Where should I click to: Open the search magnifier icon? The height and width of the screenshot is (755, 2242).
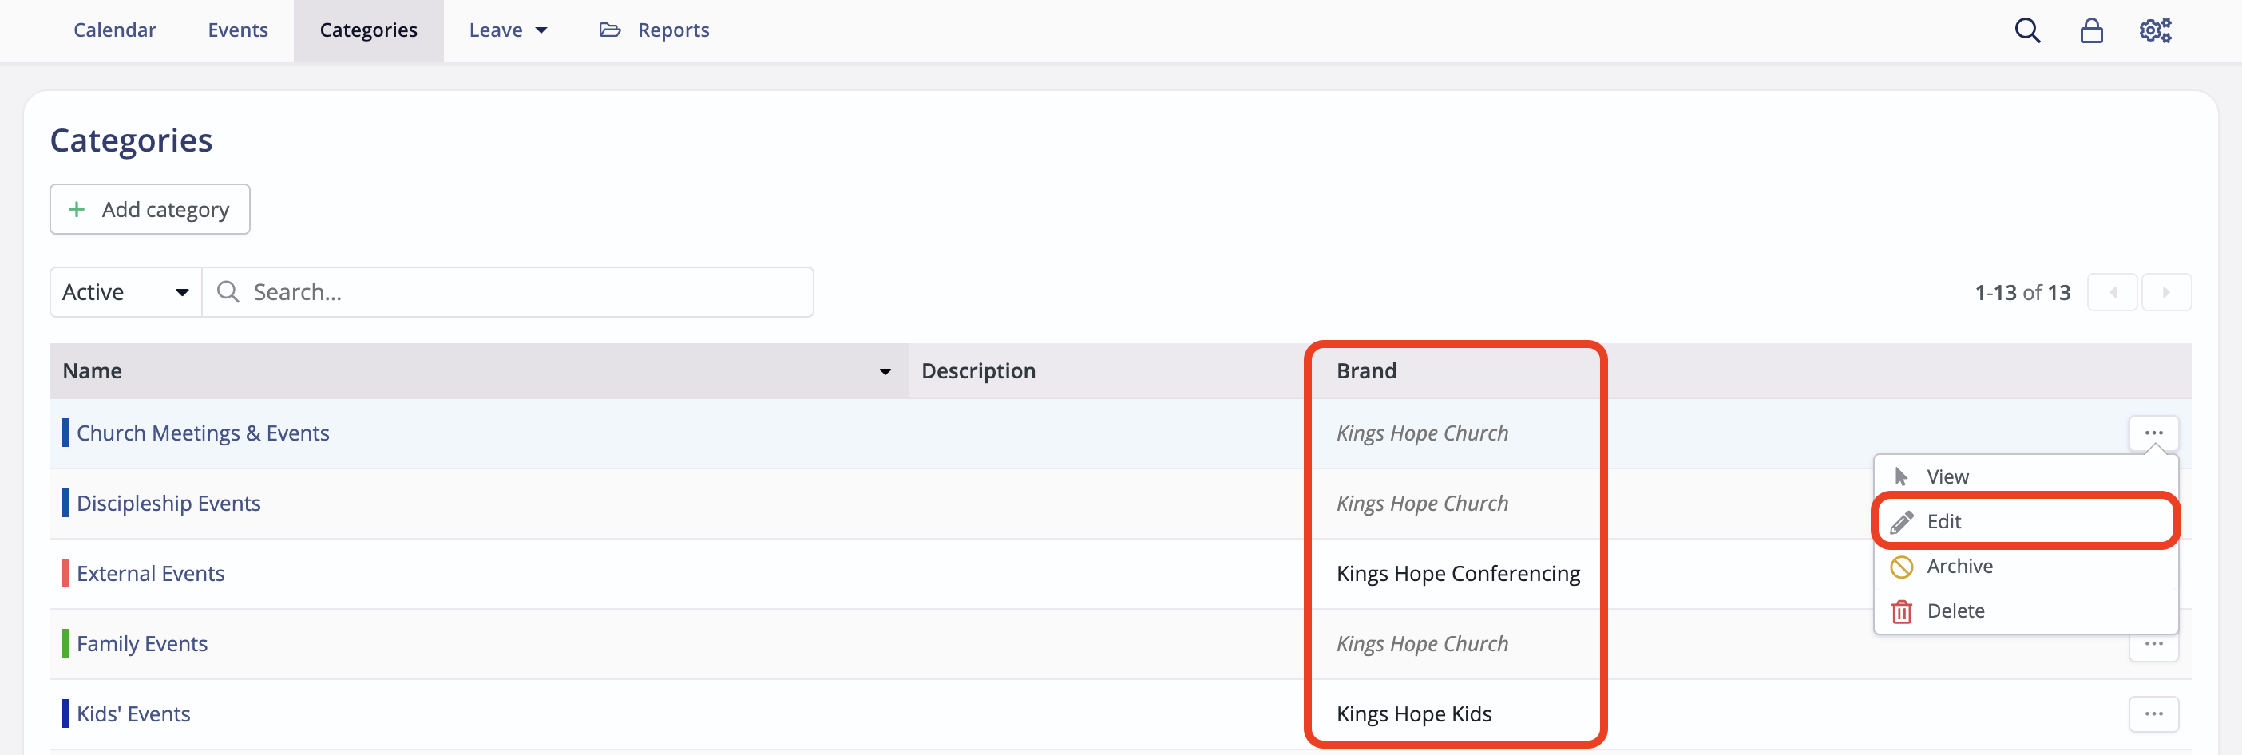[2028, 30]
